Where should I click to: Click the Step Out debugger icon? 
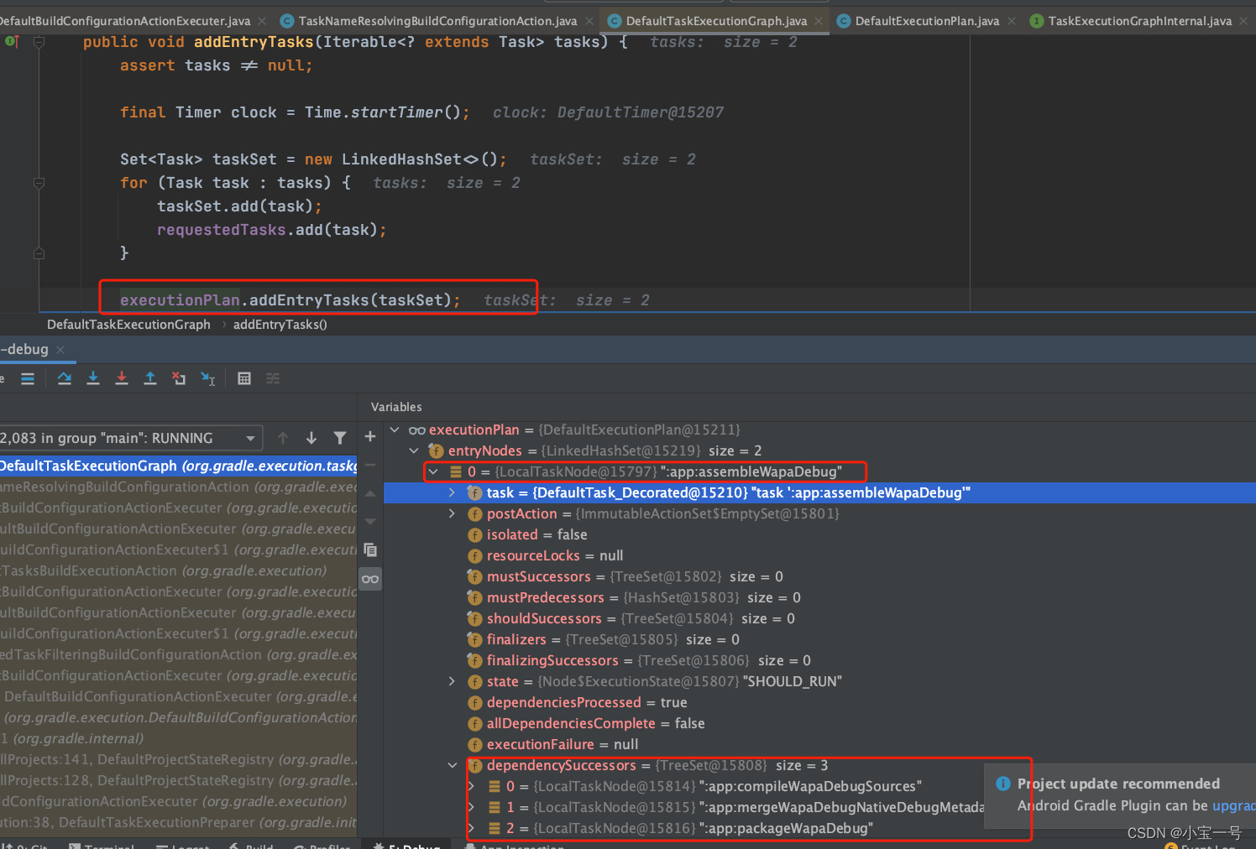[150, 378]
